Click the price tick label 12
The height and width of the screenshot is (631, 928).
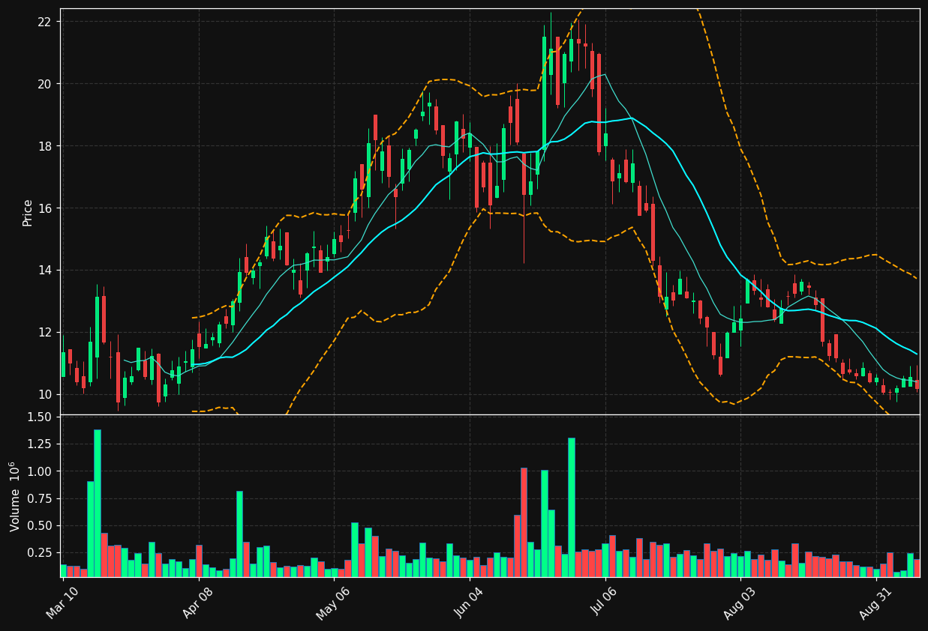(x=44, y=333)
